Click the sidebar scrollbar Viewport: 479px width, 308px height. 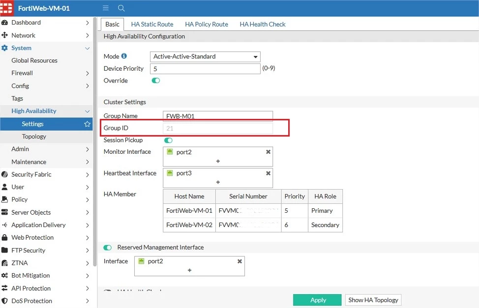point(95,142)
